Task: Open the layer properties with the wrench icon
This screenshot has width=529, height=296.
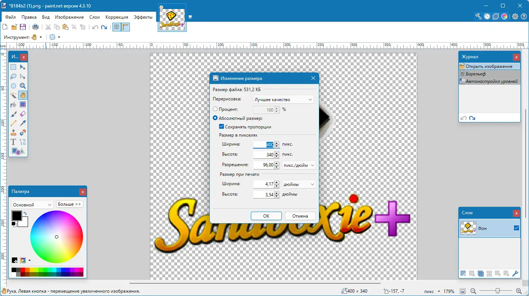Action: click(515, 274)
